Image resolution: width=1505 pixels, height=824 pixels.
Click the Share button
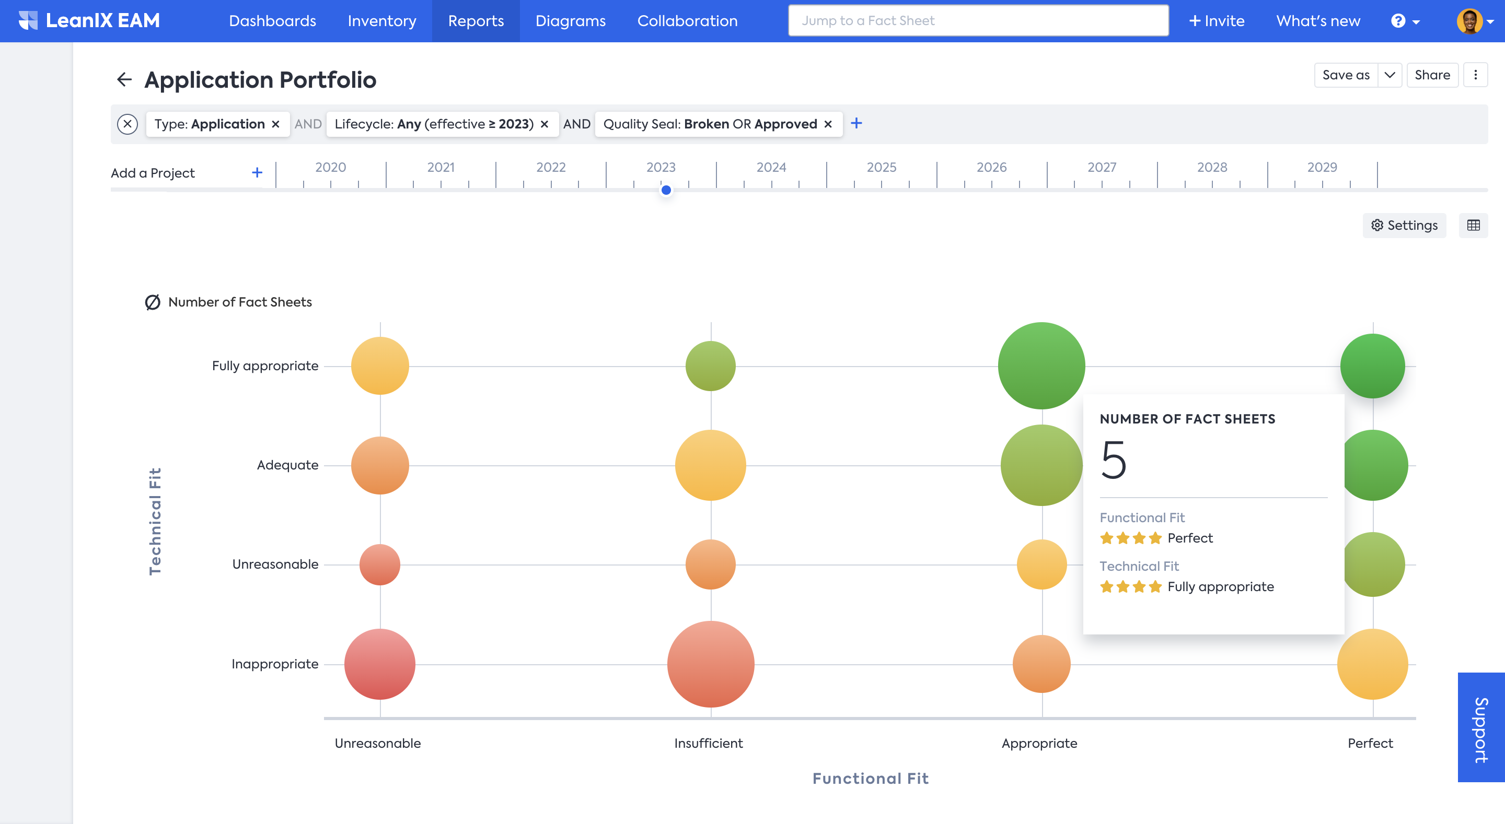tap(1432, 75)
